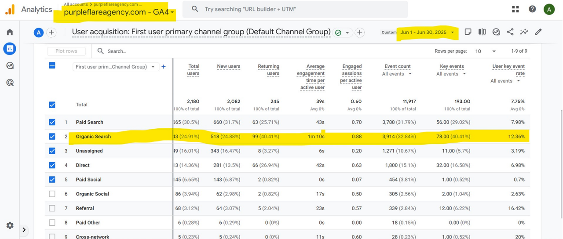Viewport: 563px width, 239px height.
Task: Open the Google apps grid icon
Action: point(515,9)
